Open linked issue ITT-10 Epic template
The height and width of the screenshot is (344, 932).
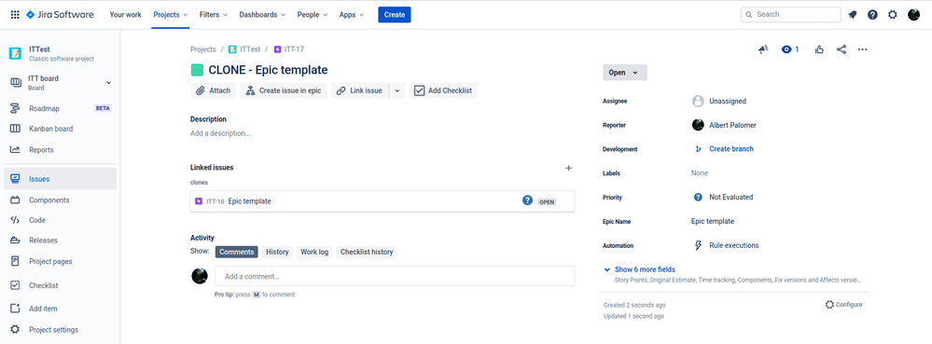(x=383, y=201)
